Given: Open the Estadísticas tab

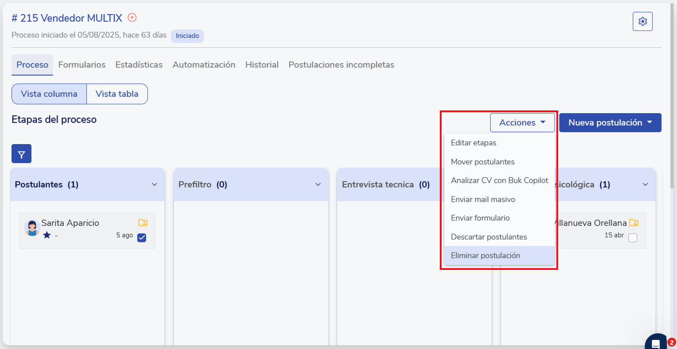Looking at the screenshot, I should 139,65.
